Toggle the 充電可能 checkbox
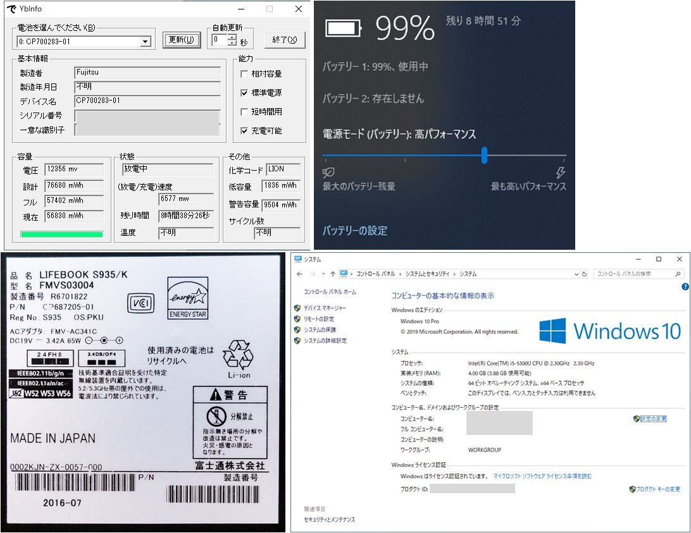 click(x=244, y=130)
